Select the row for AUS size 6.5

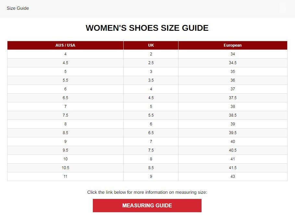[x=65, y=98]
